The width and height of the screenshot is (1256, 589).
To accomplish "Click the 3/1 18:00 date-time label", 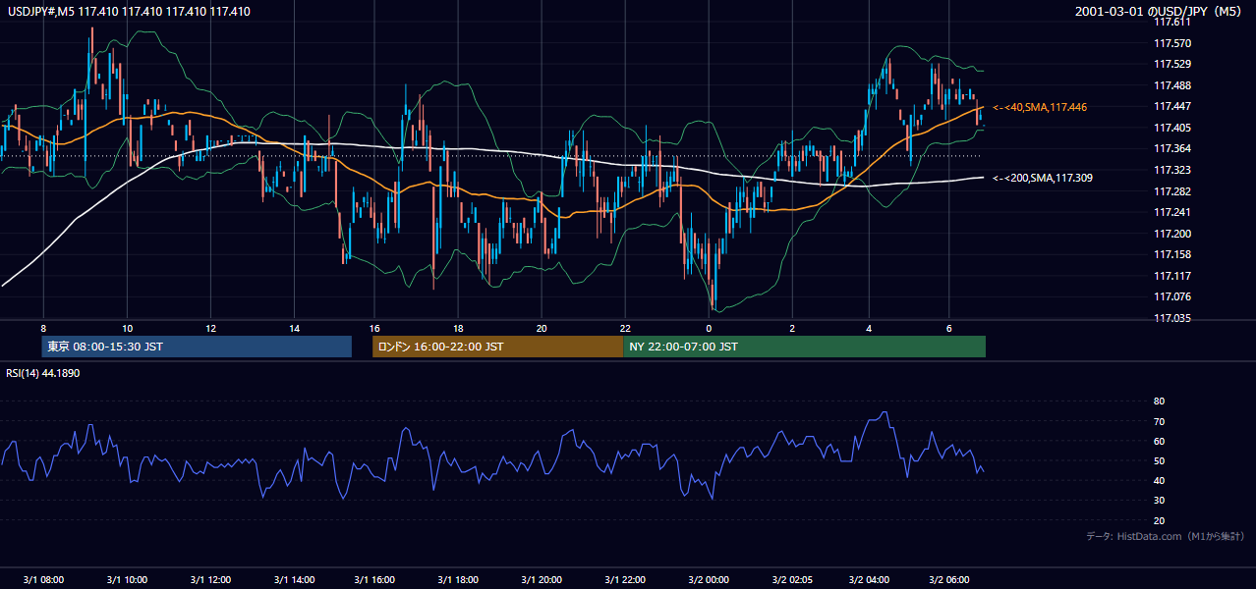I will 458,580.
